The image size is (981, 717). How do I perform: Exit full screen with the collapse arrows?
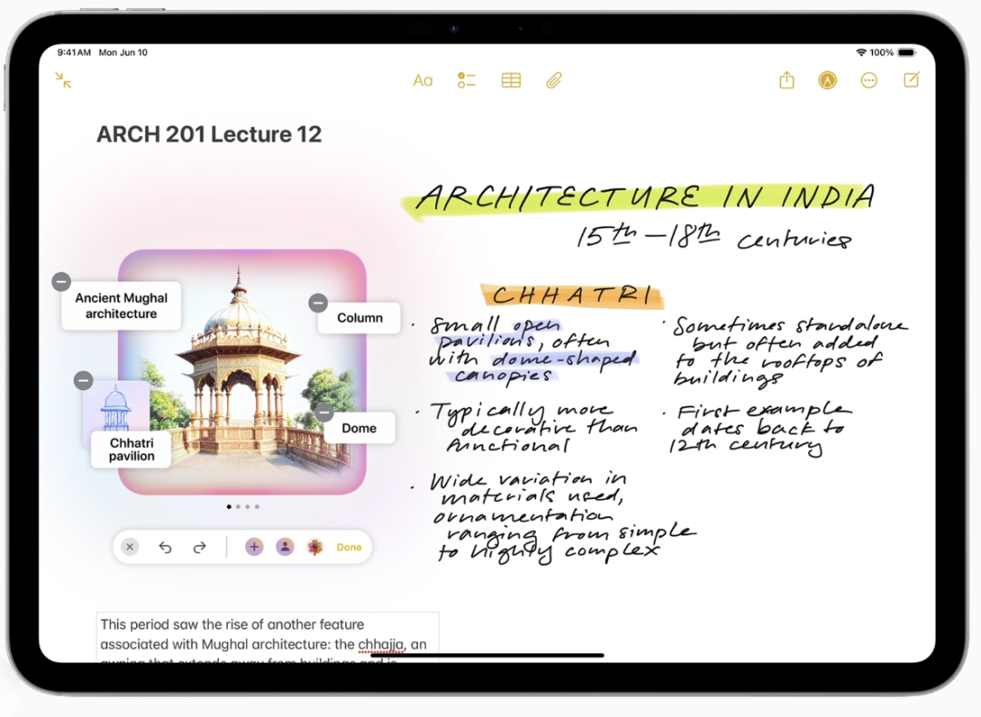coord(63,80)
